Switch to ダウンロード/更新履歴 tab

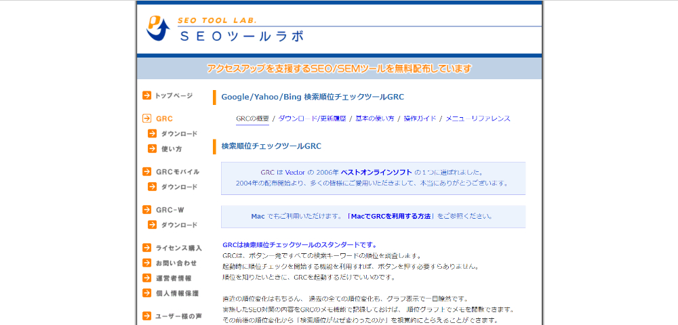pyautogui.click(x=312, y=118)
